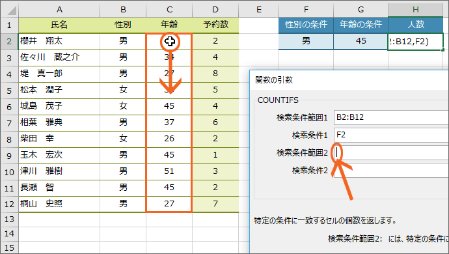The height and width of the screenshot is (254, 449).
Task: Select cell with 長瀬 智
Action: pos(59,188)
